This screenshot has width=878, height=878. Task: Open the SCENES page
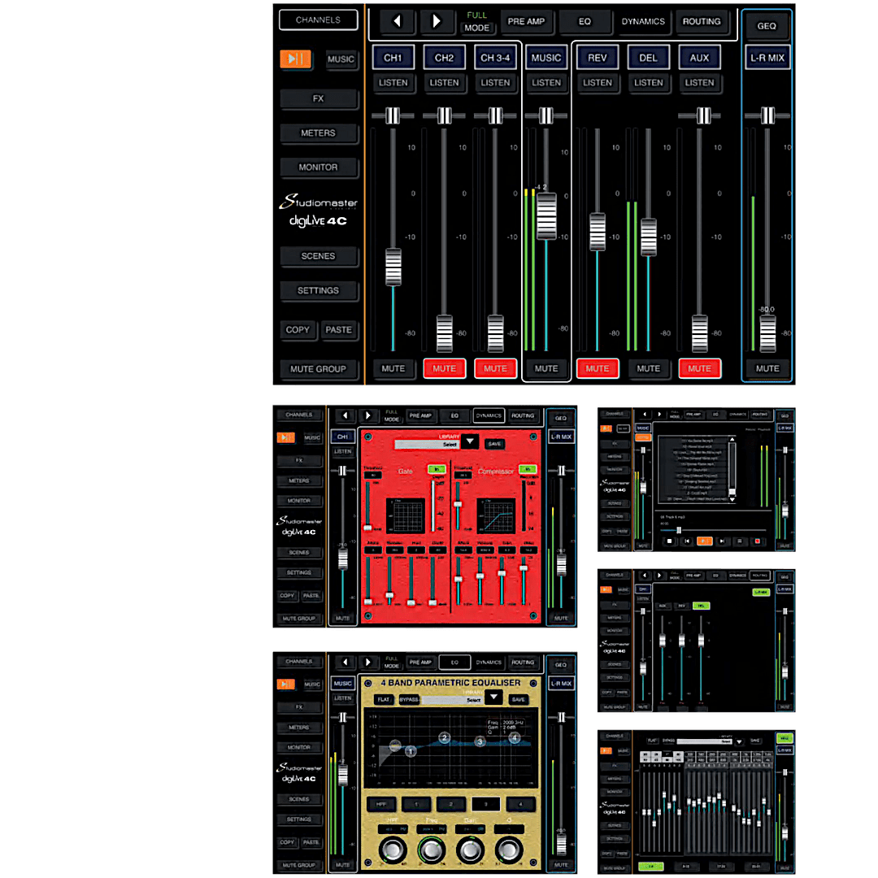pos(319,256)
